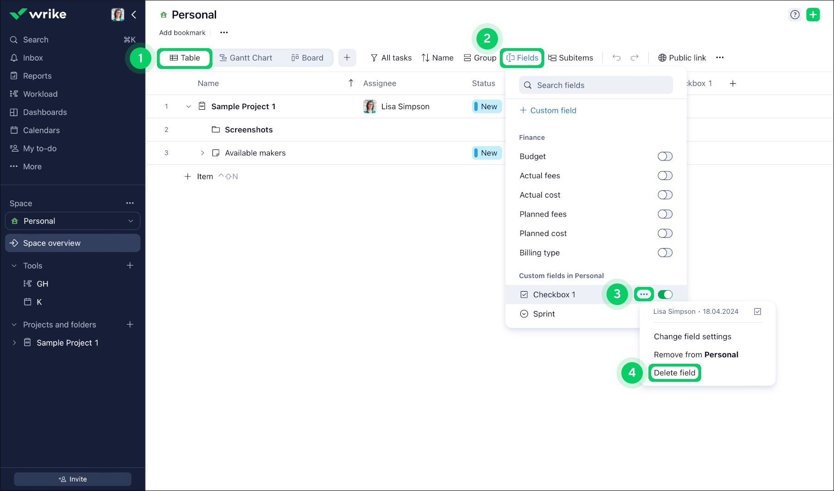Turn off the Checkbox 1 field toggle

[x=665, y=294]
